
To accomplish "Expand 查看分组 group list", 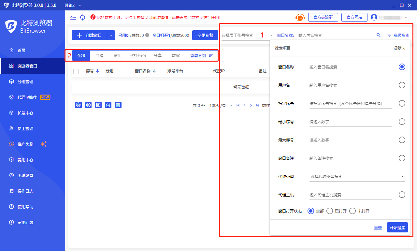I will pyautogui.click(x=202, y=56).
